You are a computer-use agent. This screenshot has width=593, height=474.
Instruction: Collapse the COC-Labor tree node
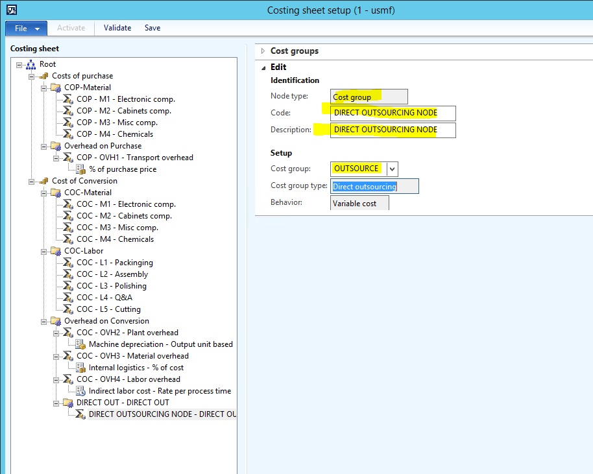pyautogui.click(x=44, y=251)
